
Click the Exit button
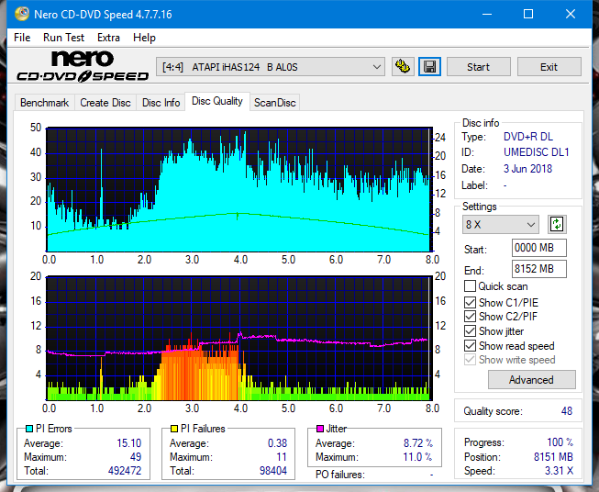coord(549,67)
